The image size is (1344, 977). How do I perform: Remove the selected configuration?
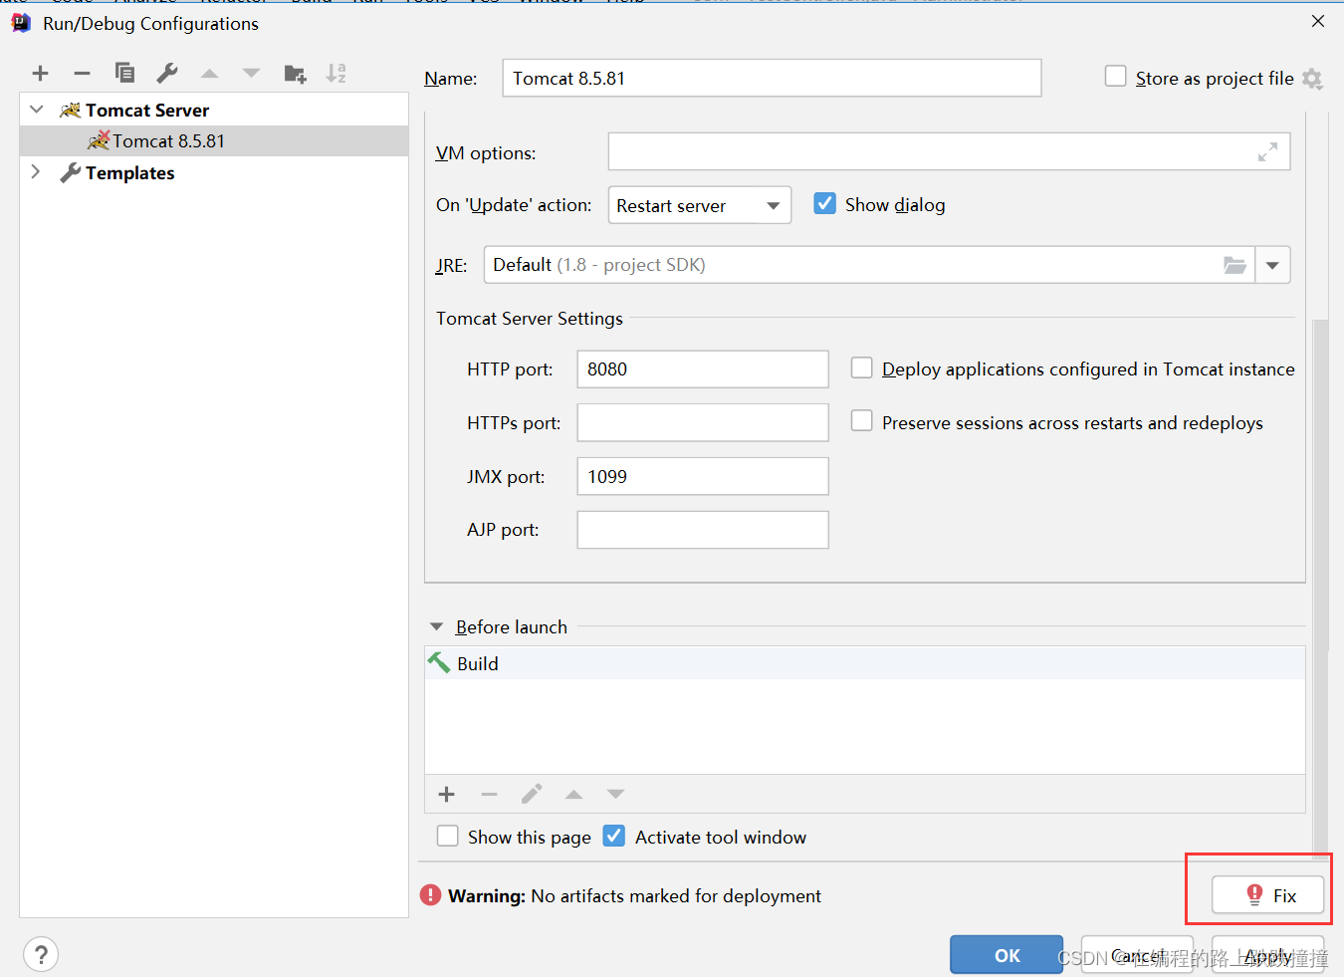point(82,73)
